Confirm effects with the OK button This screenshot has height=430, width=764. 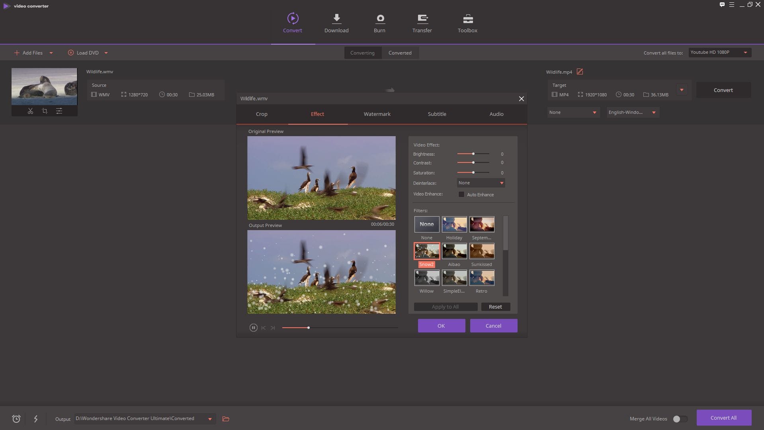(x=441, y=325)
